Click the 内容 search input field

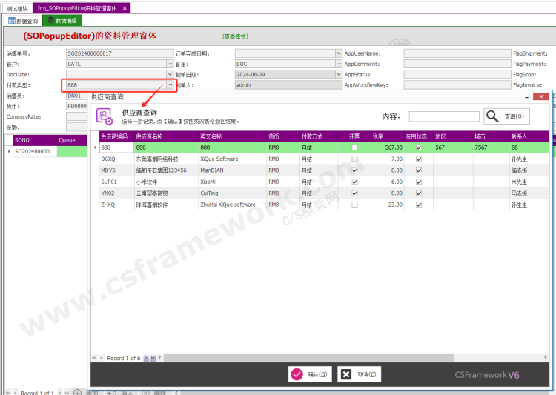click(x=443, y=116)
